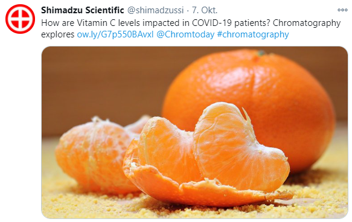The image size is (352, 222).
Task: Open the Shimadzu Scientific profile name
Action: [82, 10]
